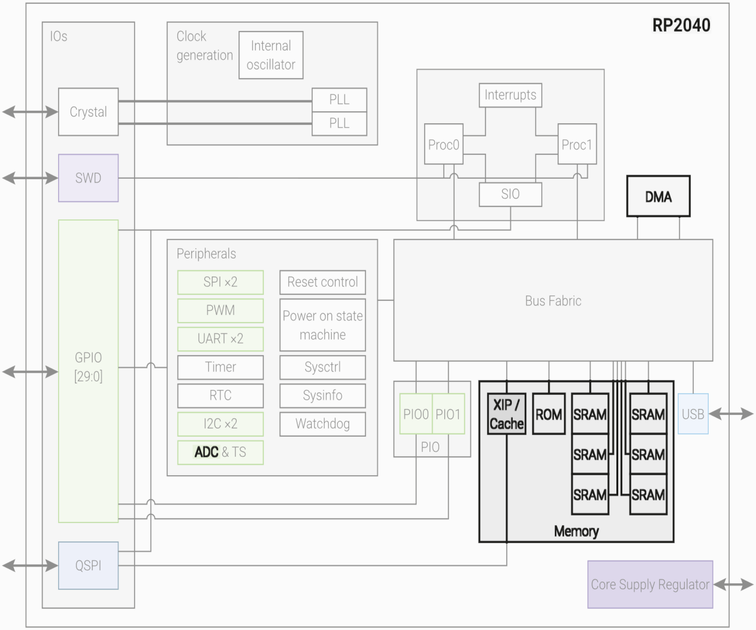
Task: Click the Clock generation label
Action: [204, 46]
